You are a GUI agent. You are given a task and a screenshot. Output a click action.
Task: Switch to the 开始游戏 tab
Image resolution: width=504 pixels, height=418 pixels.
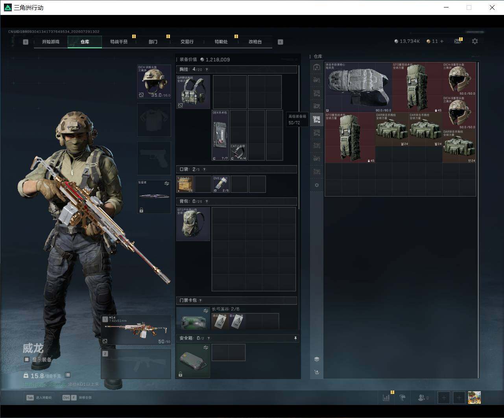51,42
